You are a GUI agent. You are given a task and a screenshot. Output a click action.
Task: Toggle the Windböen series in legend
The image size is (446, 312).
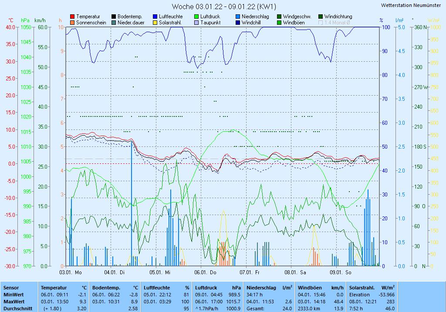tap(279, 23)
